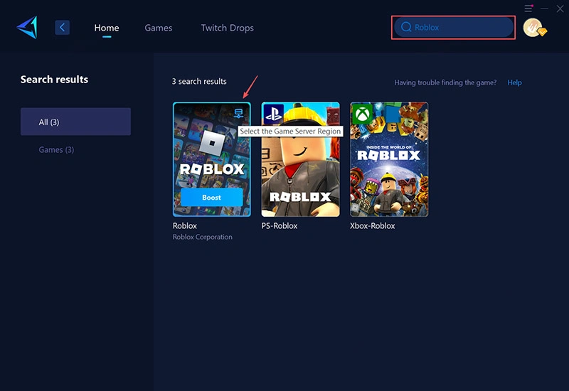This screenshot has width=569, height=391.
Task: Click the Roblox search input field
Action: pos(454,27)
